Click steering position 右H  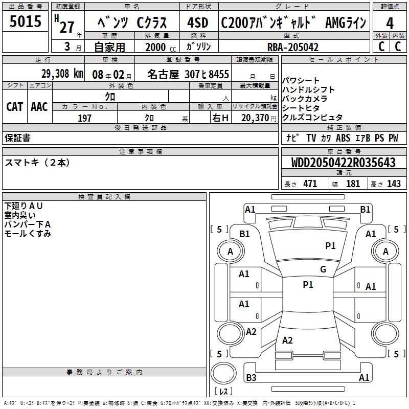tap(220, 118)
